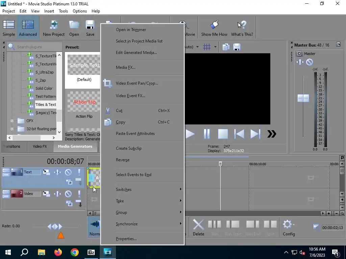The image size is (346, 259).
Task: Solo the Text track
Action: (x=79, y=172)
